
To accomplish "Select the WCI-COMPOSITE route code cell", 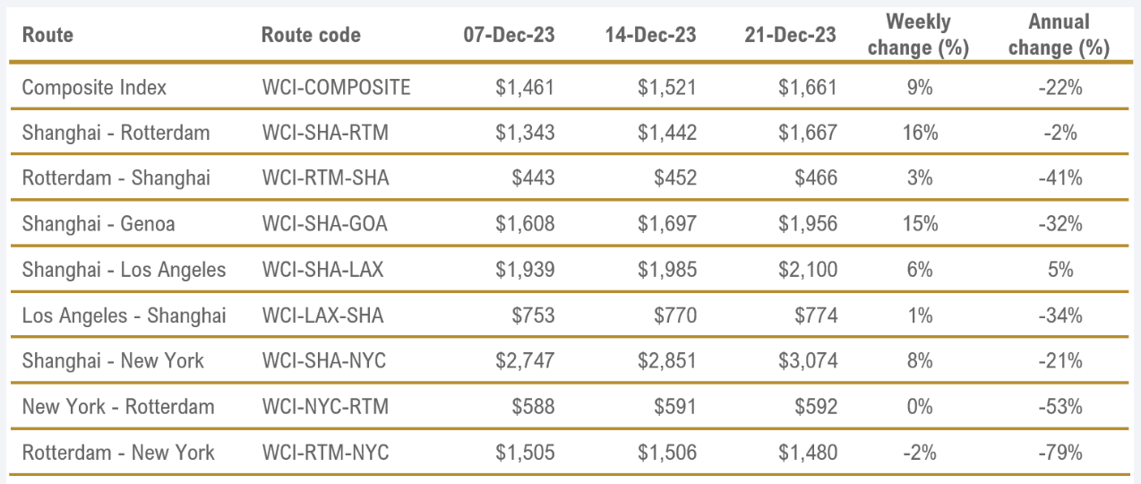I will click(x=336, y=87).
